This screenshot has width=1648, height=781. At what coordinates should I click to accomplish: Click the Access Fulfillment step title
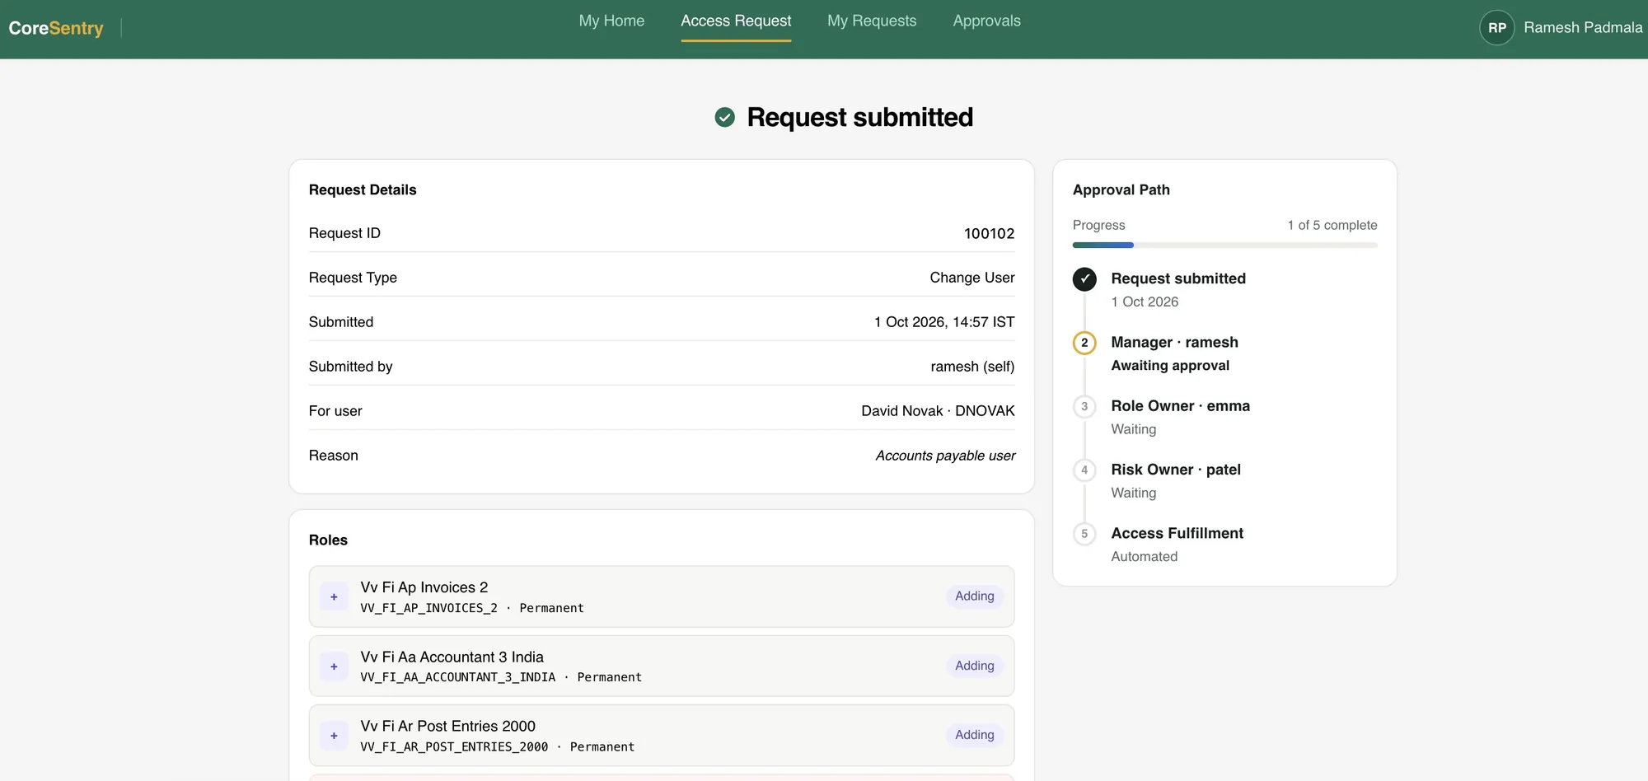1177,534
